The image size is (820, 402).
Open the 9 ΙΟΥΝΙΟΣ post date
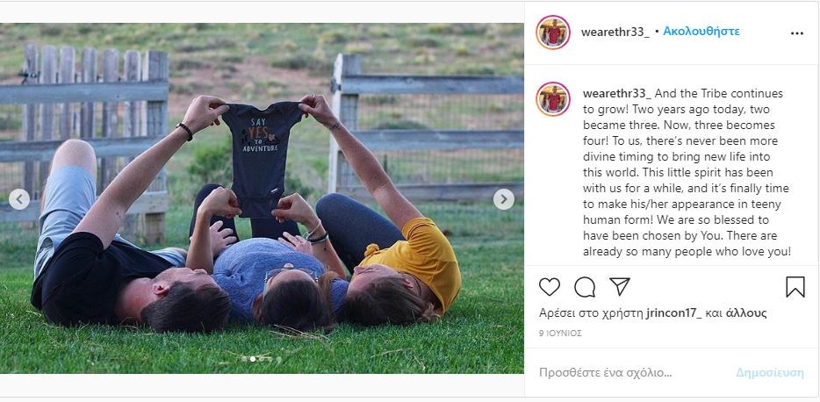(560, 334)
